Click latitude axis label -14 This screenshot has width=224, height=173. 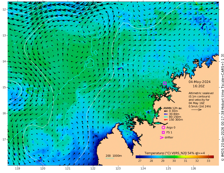4,61
